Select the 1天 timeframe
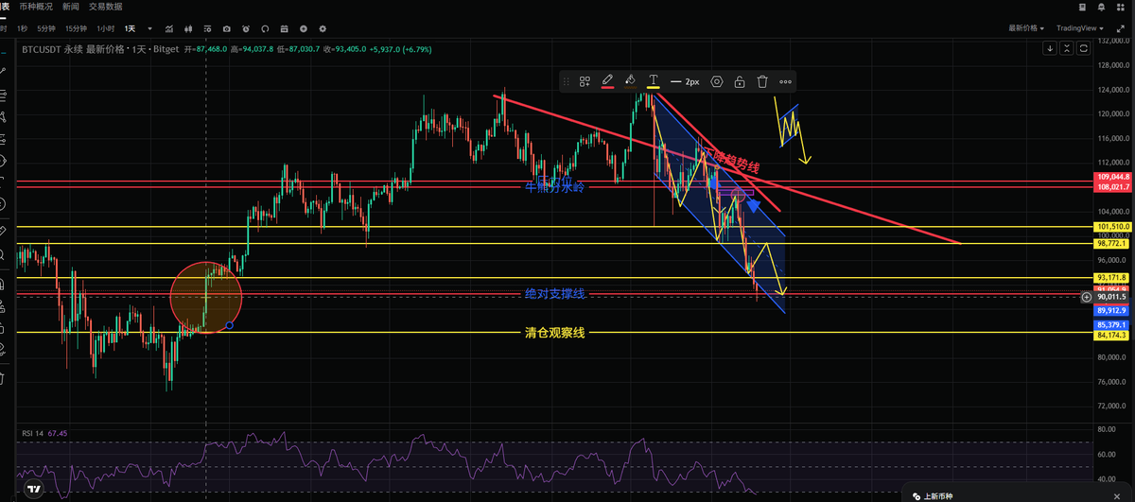1135x502 pixels. pyautogui.click(x=130, y=29)
